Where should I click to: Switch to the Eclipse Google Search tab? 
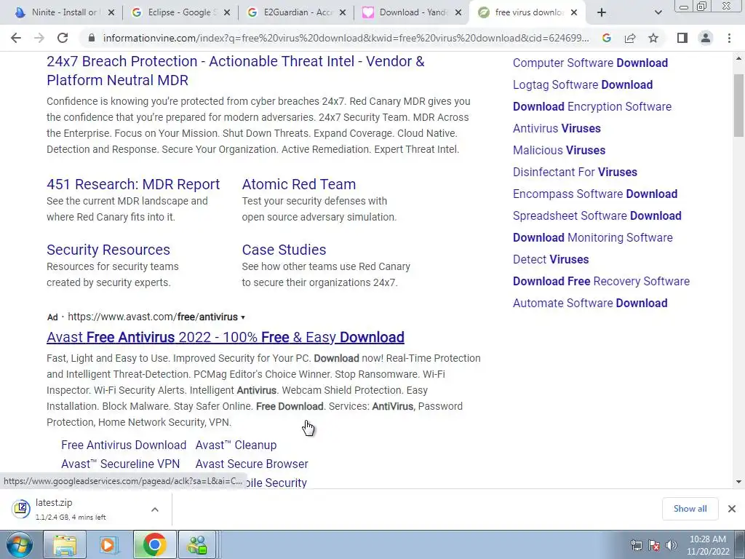[180, 12]
